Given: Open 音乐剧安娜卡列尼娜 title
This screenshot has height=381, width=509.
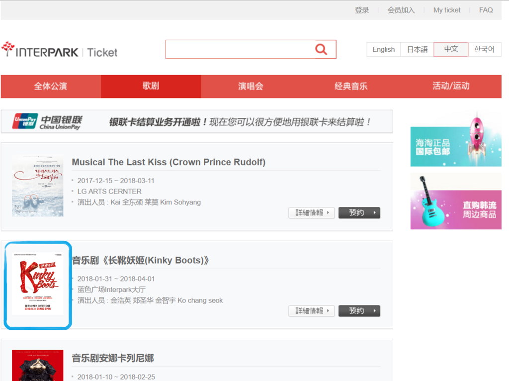Looking at the screenshot, I should point(113,358).
